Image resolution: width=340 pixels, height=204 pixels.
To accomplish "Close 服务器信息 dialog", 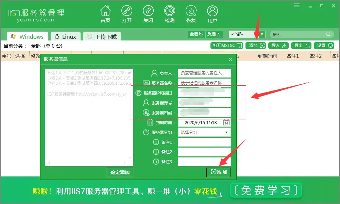I will point(231,60).
